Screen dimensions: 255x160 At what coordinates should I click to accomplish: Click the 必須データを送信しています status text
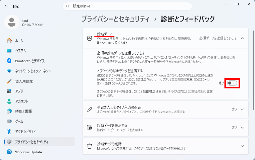coord(218,38)
